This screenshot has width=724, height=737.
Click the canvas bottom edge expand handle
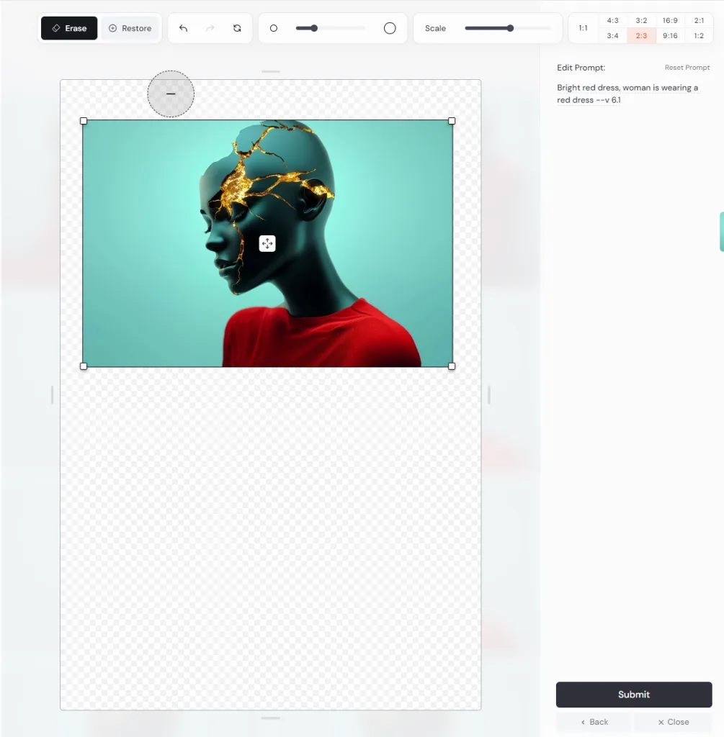(271, 718)
